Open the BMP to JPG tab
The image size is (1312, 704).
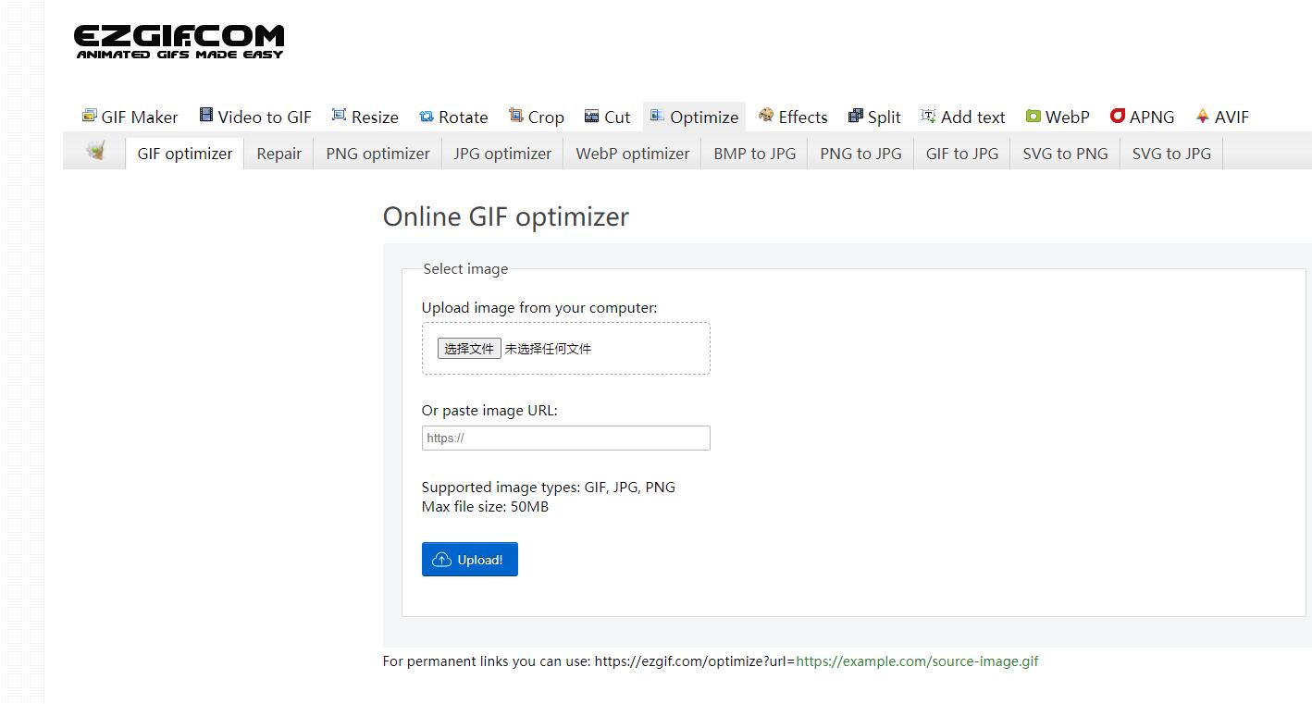point(755,154)
